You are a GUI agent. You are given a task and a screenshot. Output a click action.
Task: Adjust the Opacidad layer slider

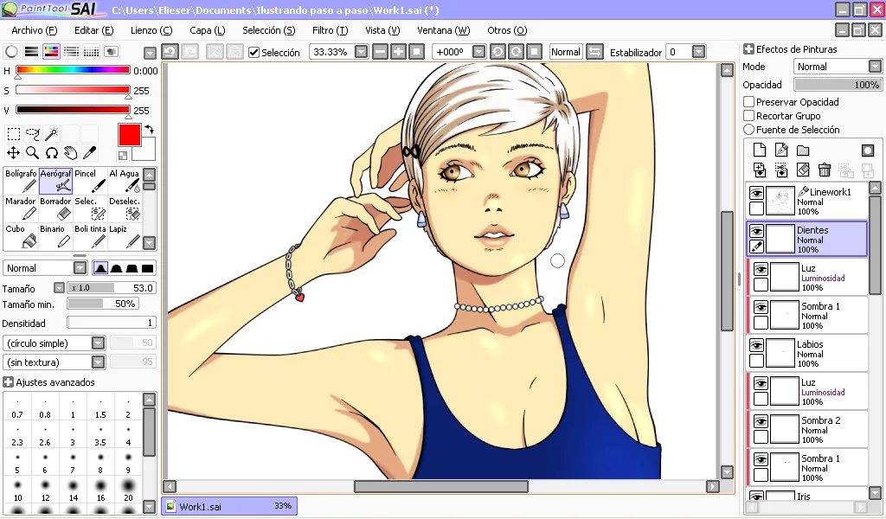tap(838, 85)
